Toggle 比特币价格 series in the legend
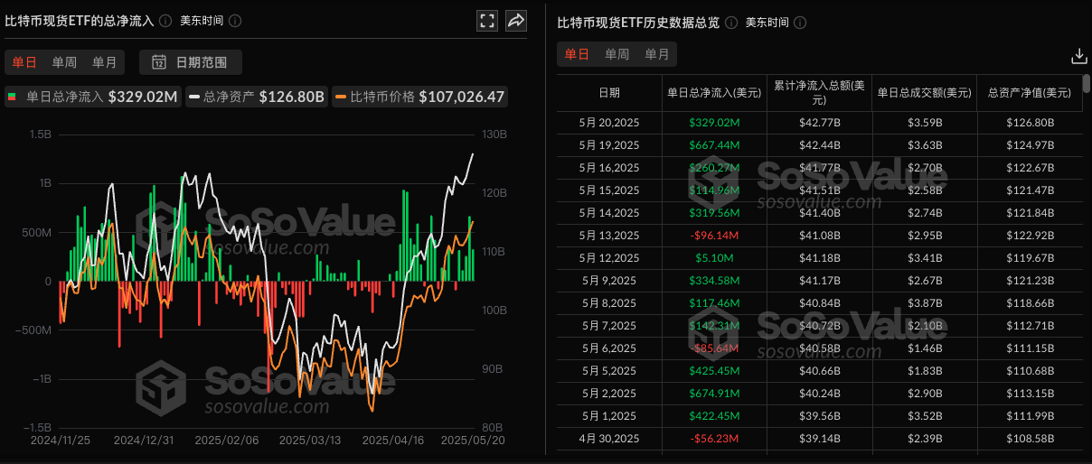Image resolution: width=1092 pixels, height=464 pixels. [419, 97]
